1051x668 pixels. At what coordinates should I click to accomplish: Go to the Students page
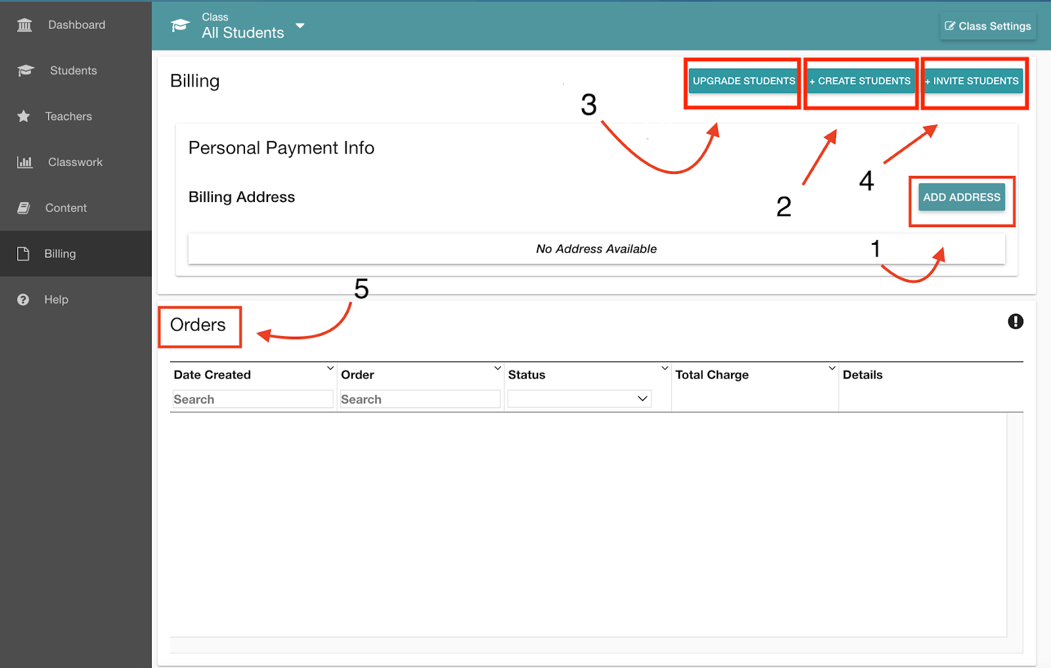tap(76, 70)
